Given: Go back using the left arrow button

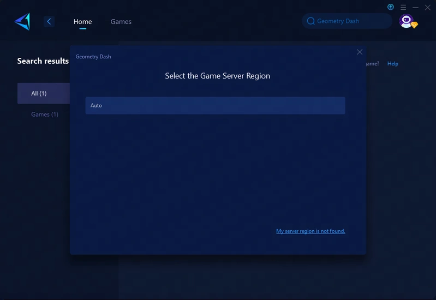Looking at the screenshot, I should coord(49,21).
